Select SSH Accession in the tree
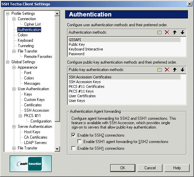This screenshot has height=177, width=194. tap(37, 110)
